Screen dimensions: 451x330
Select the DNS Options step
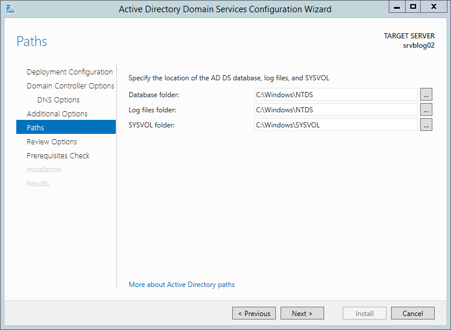click(58, 100)
